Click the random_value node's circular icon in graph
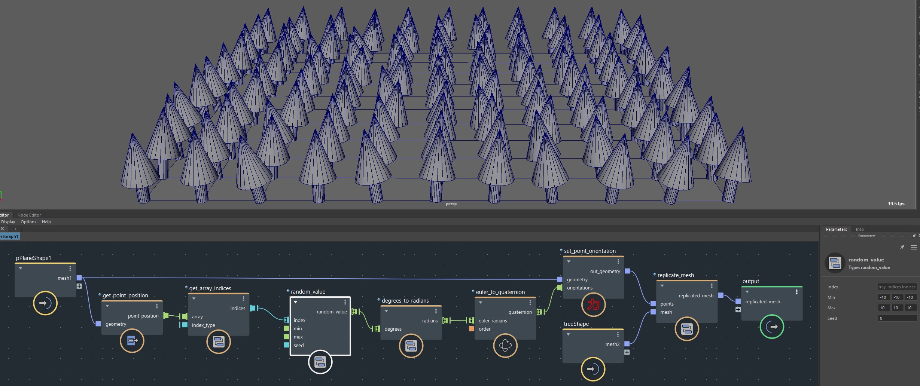The width and height of the screenshot is (920, 386). click(x=320, y=362)
